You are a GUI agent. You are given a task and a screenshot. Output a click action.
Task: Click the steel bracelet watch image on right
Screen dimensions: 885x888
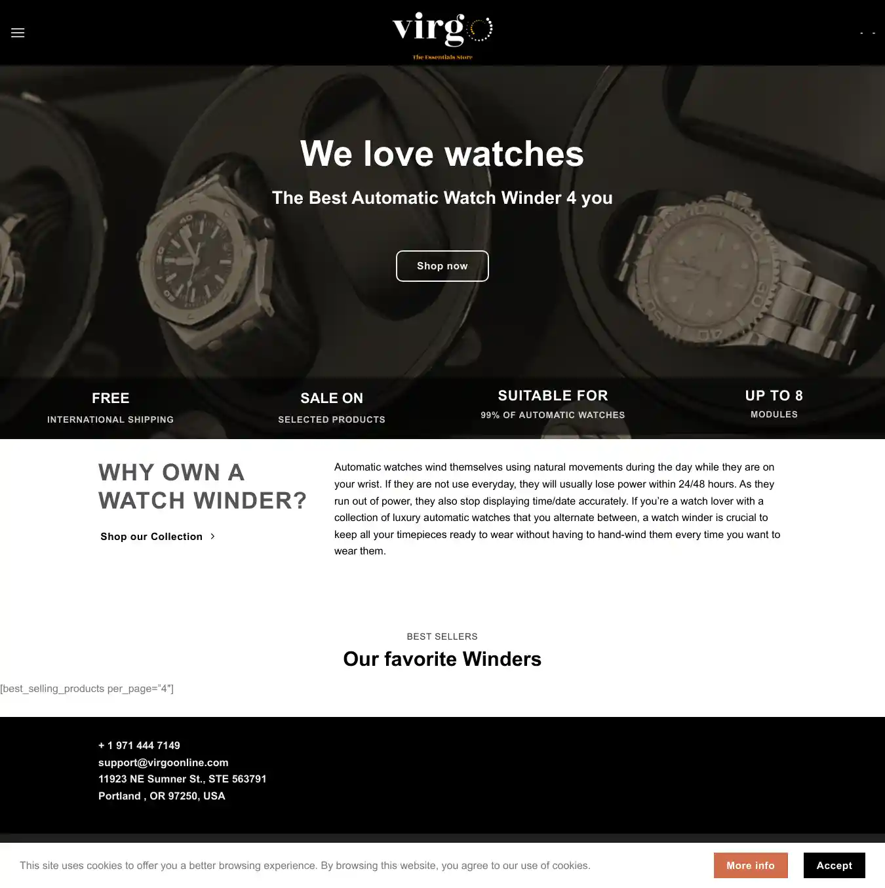tap(741, 275)
